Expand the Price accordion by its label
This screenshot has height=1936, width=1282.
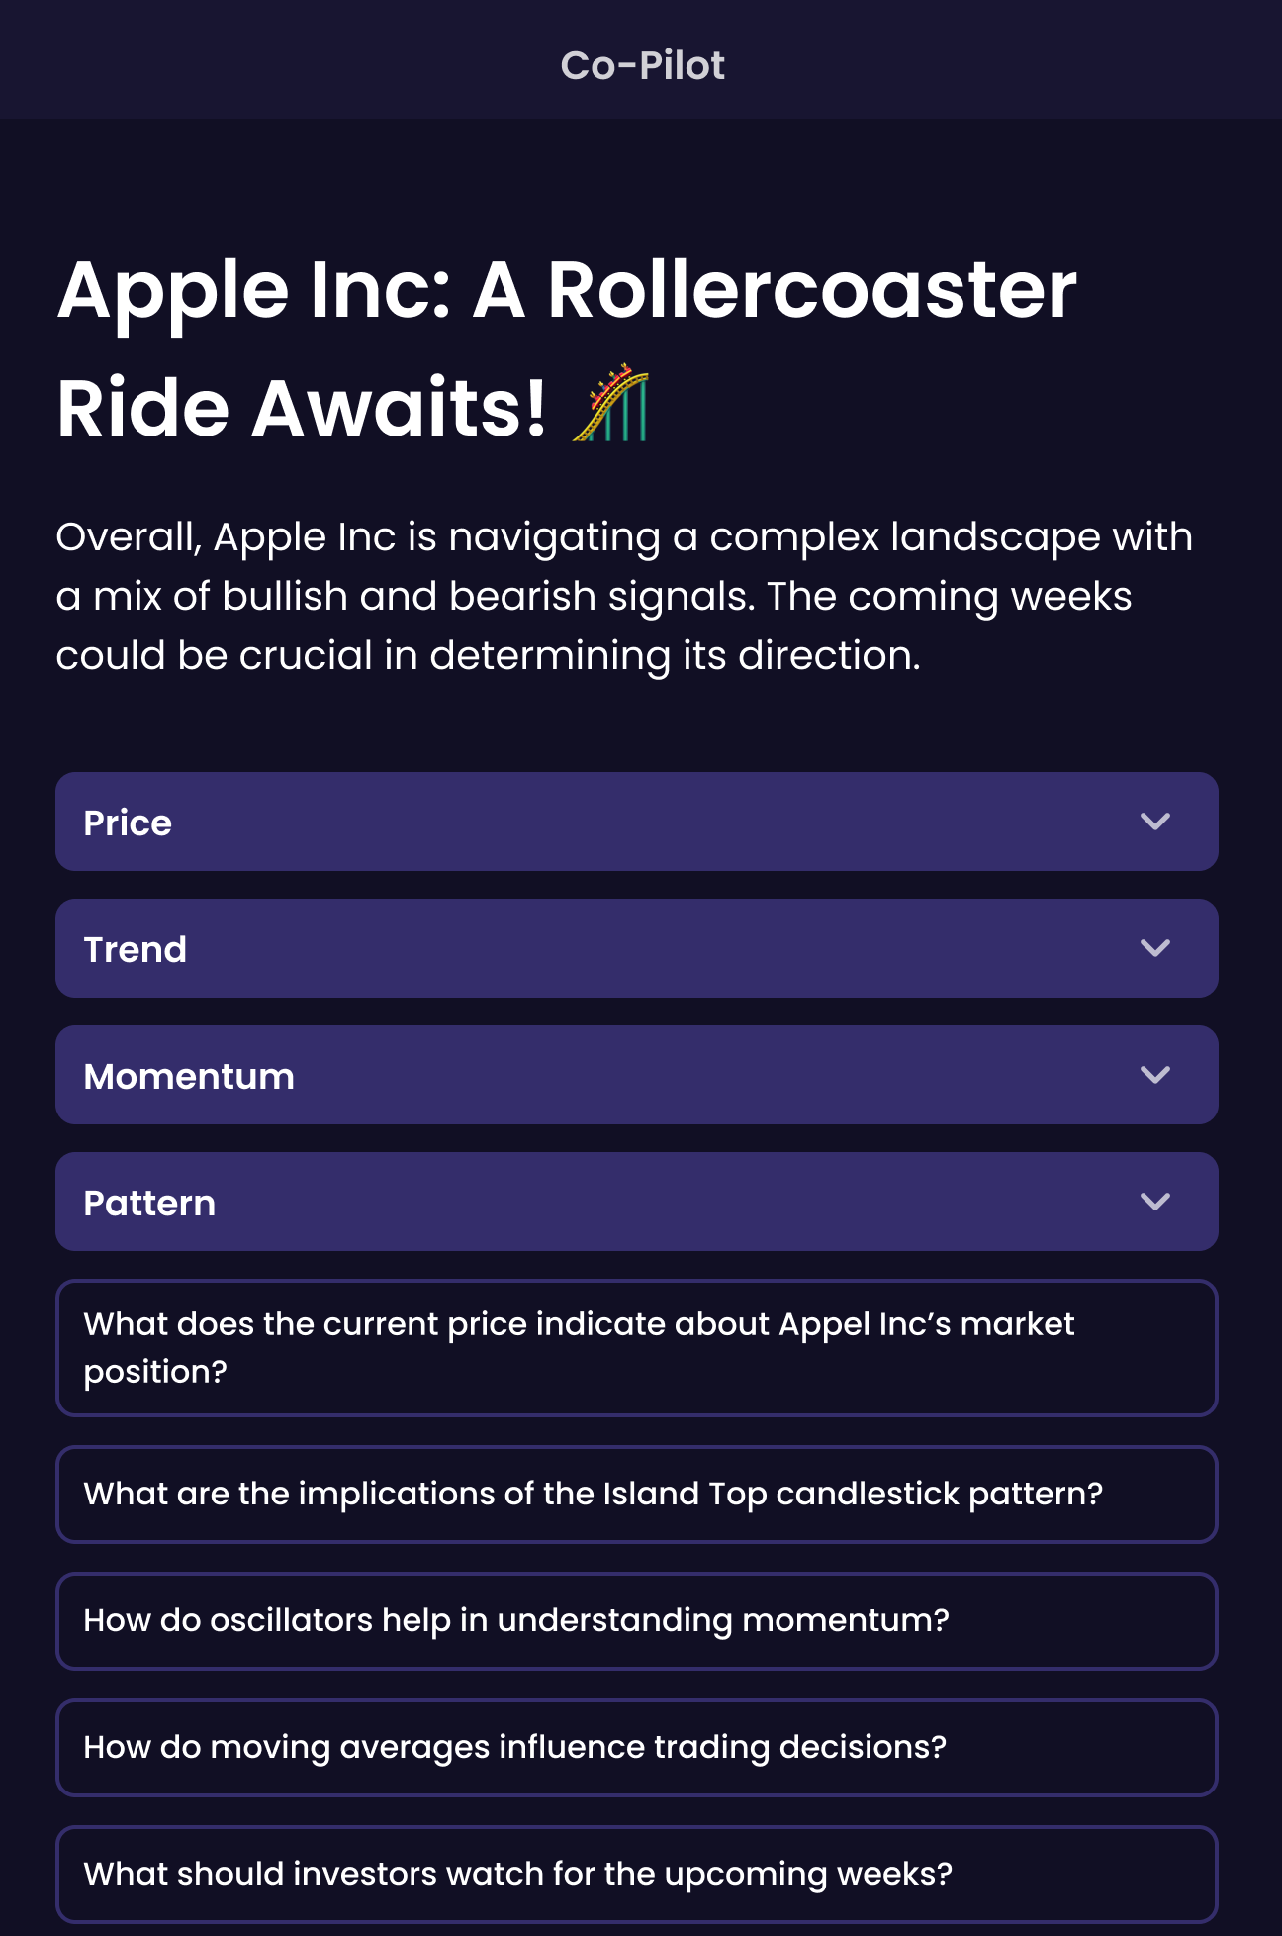pos(128,823)
